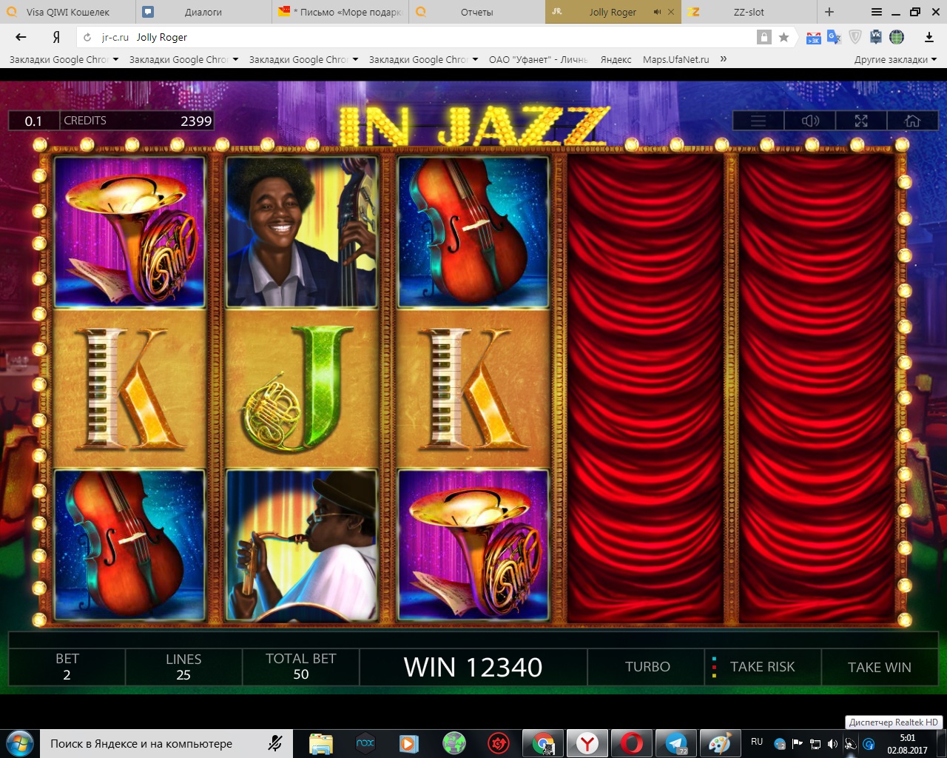Click the grey shield extension icon
The image size is (947, 758).
[855, 37]
